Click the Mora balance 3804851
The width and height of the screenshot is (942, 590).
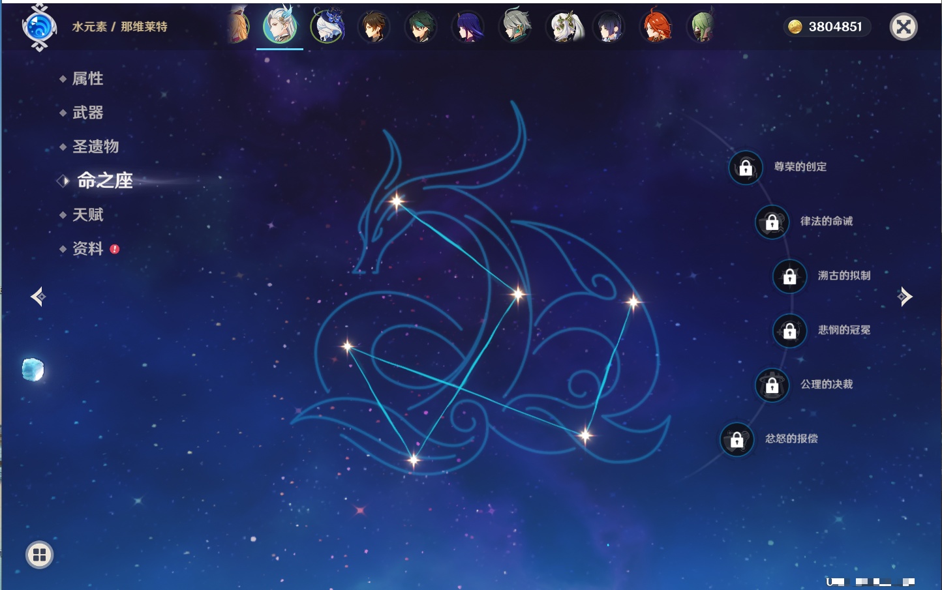[836, 27]
